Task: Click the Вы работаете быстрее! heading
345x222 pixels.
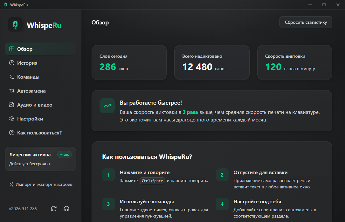Action: point(151,103)
